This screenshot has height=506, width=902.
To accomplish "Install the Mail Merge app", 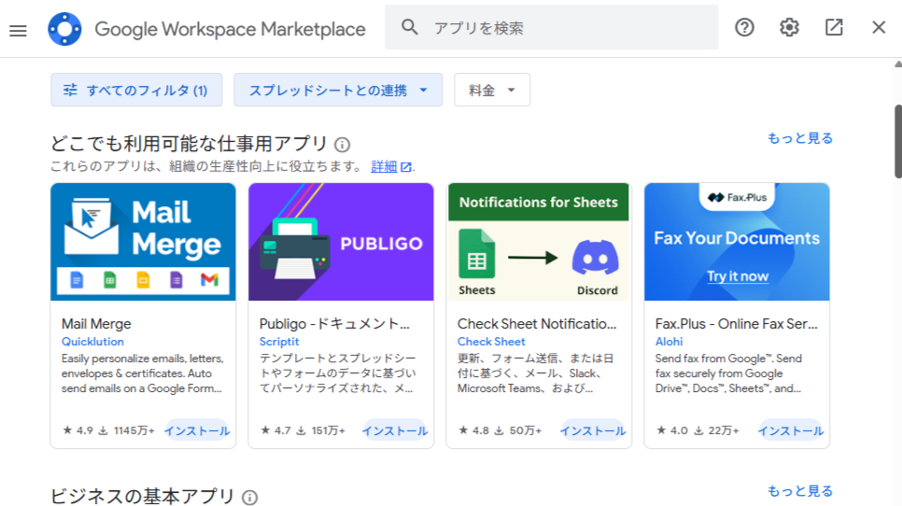I will pyautogui.click(x=197, y=430).
